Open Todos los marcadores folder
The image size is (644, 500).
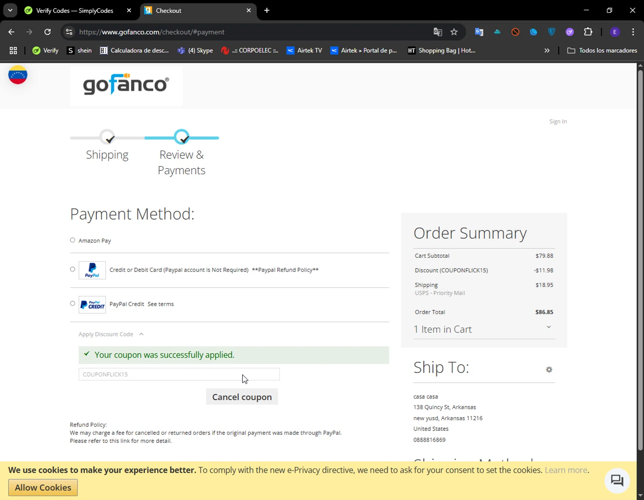point(602,50)
